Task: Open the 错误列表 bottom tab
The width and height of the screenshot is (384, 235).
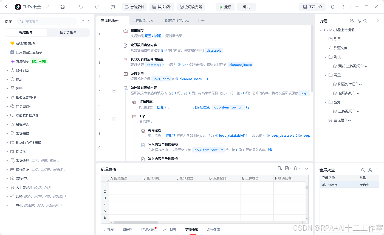Action: (148, 229)
